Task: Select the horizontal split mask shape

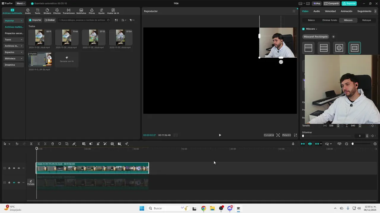Action: tap(308, 48)
